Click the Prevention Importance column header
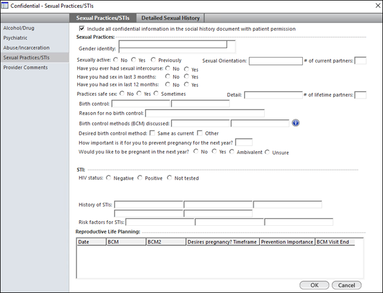This screenshot has height=293, width=383. (x=287, y=242)
